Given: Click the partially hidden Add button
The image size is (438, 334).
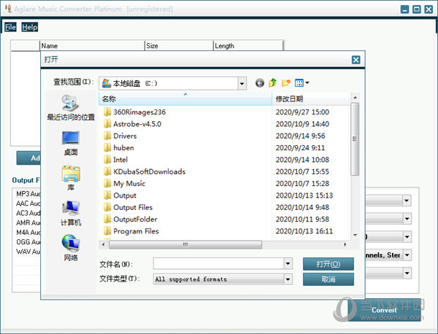Looking at the screenshot, I should click(x=28, y=158).
